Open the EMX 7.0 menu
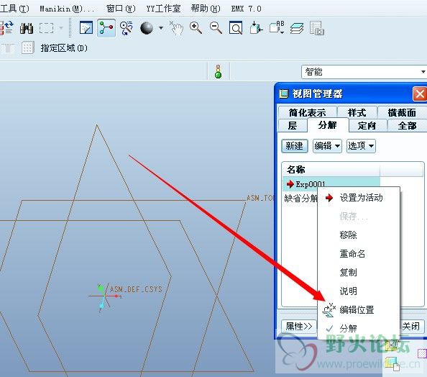The image size is (427, 377). [246, 9]
